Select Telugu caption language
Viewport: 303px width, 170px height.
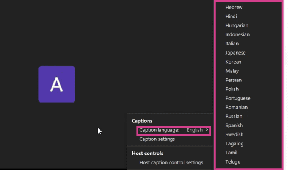click(233, 162)
